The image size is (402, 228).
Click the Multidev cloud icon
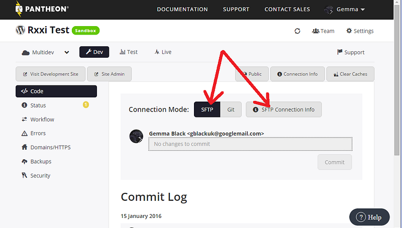(x=26, y=53)
